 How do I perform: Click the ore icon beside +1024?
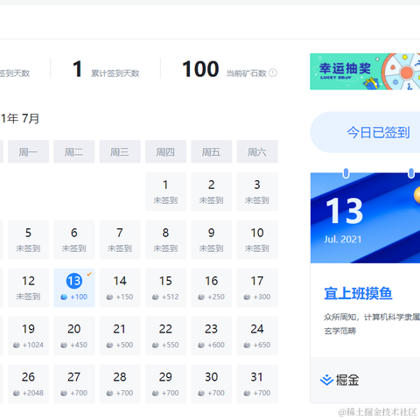17,345
